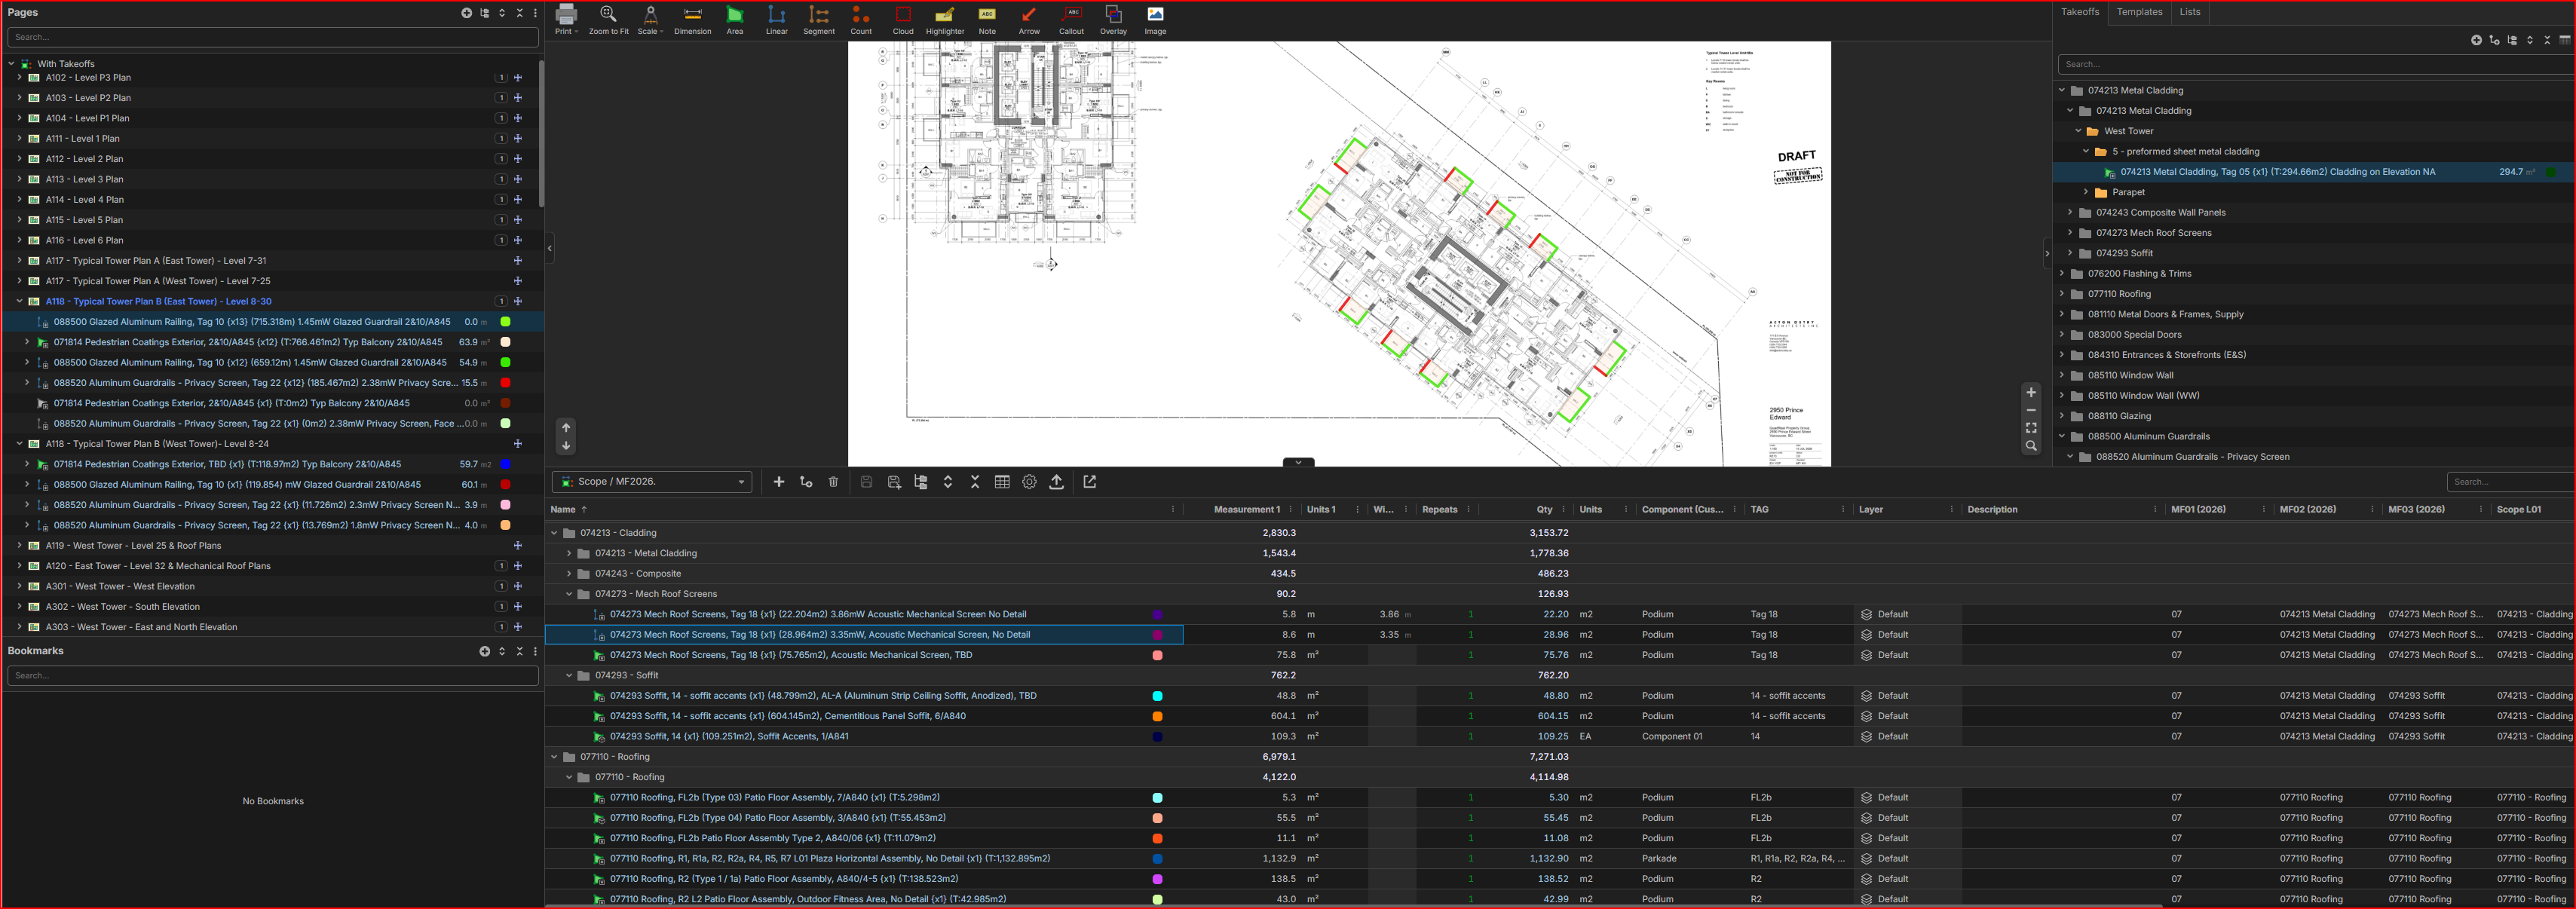
Task: Select the Area takeoff tool
Action: [x=735, y=20]
